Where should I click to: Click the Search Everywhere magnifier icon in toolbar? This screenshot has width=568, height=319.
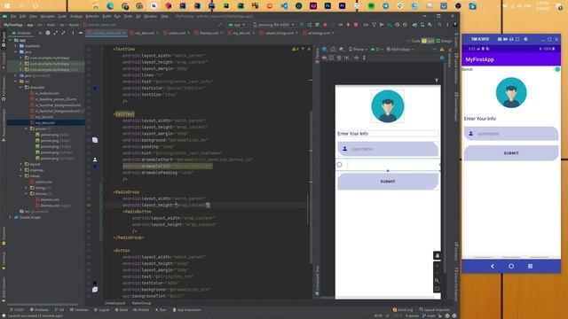click(x=439, y=25)
